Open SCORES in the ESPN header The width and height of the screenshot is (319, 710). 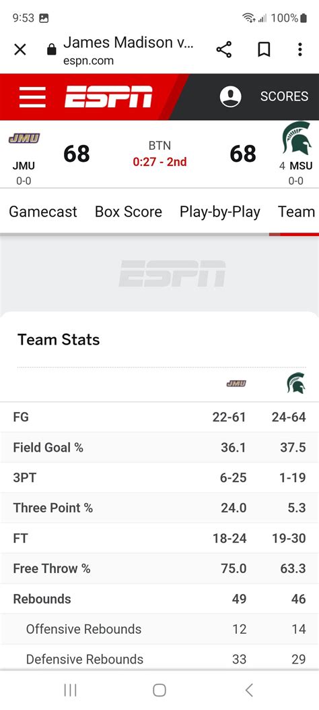click(x=284, y=96)
